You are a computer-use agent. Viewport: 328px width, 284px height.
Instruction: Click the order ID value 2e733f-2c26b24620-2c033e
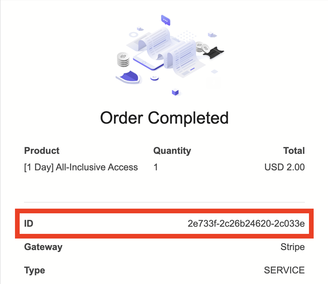[x=246, y=224]
